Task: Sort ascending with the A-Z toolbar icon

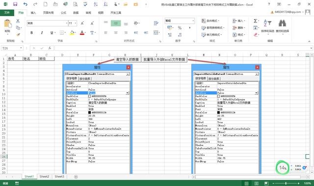Action: click(96, 4)
